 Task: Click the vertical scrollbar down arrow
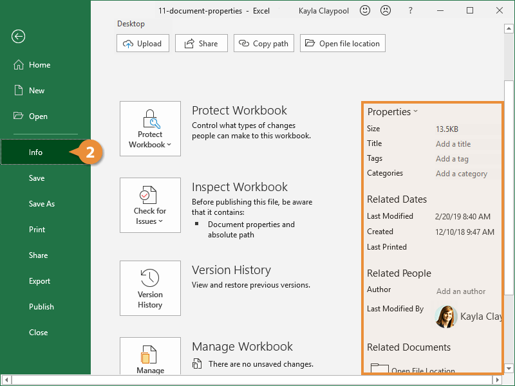tap(509, 369)
